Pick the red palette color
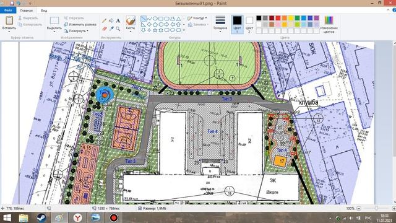The height and width of the screenshot is (223, 396). [x=278, y=18]
